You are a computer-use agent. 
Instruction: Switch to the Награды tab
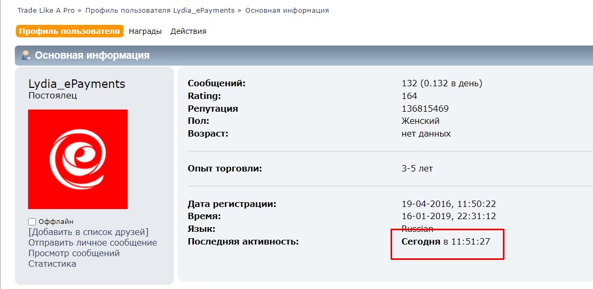tap(145, 31)
